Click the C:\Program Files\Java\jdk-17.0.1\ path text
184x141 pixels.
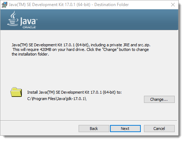(57, 99)
